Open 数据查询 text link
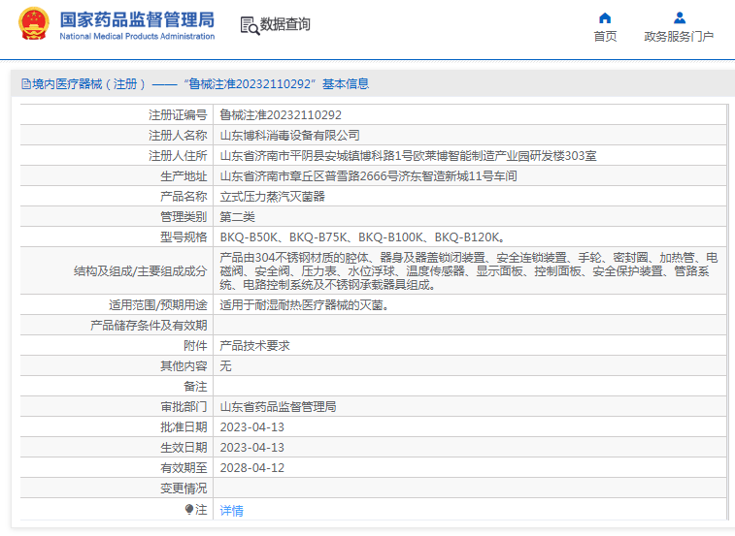Viewport: 735px width, 536px height. point(285,24)
